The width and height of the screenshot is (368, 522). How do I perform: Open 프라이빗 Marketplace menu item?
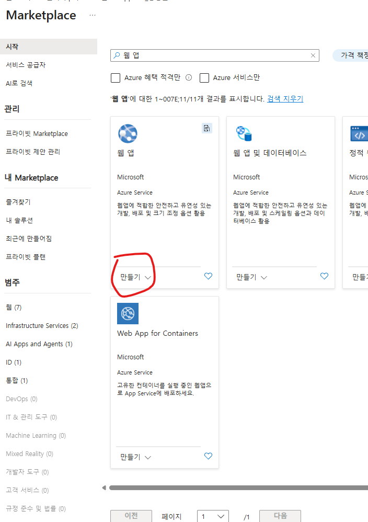[37, 133]
